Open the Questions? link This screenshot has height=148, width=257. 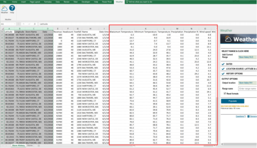(x=241, y=116)
